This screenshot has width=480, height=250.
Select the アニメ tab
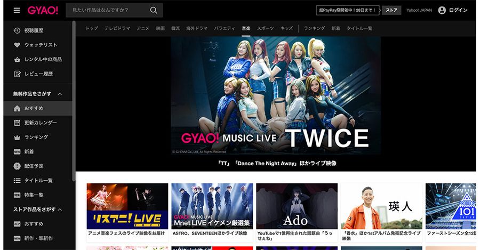143,28
